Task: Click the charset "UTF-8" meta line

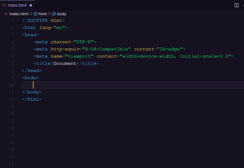Action: coord(65,42)
